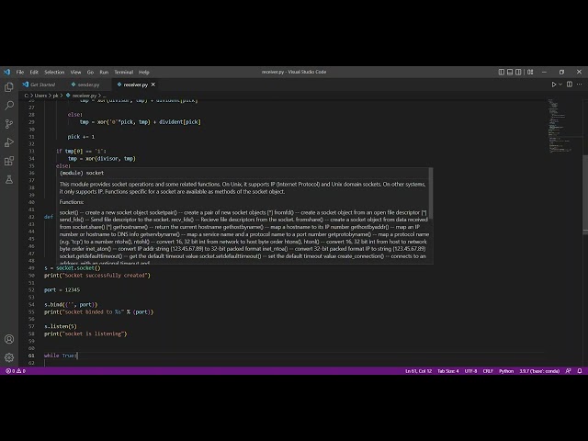Switch to the Get Started tab

tap(39, 85)
